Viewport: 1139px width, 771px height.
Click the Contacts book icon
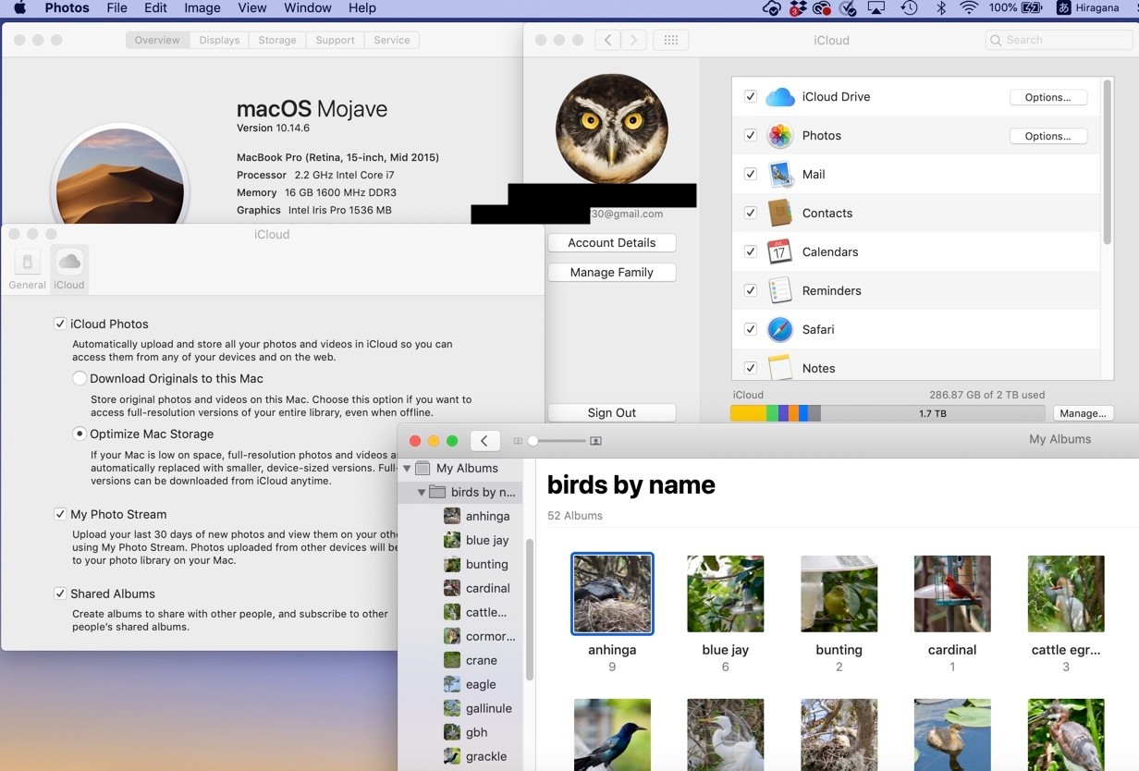point(780,213)
